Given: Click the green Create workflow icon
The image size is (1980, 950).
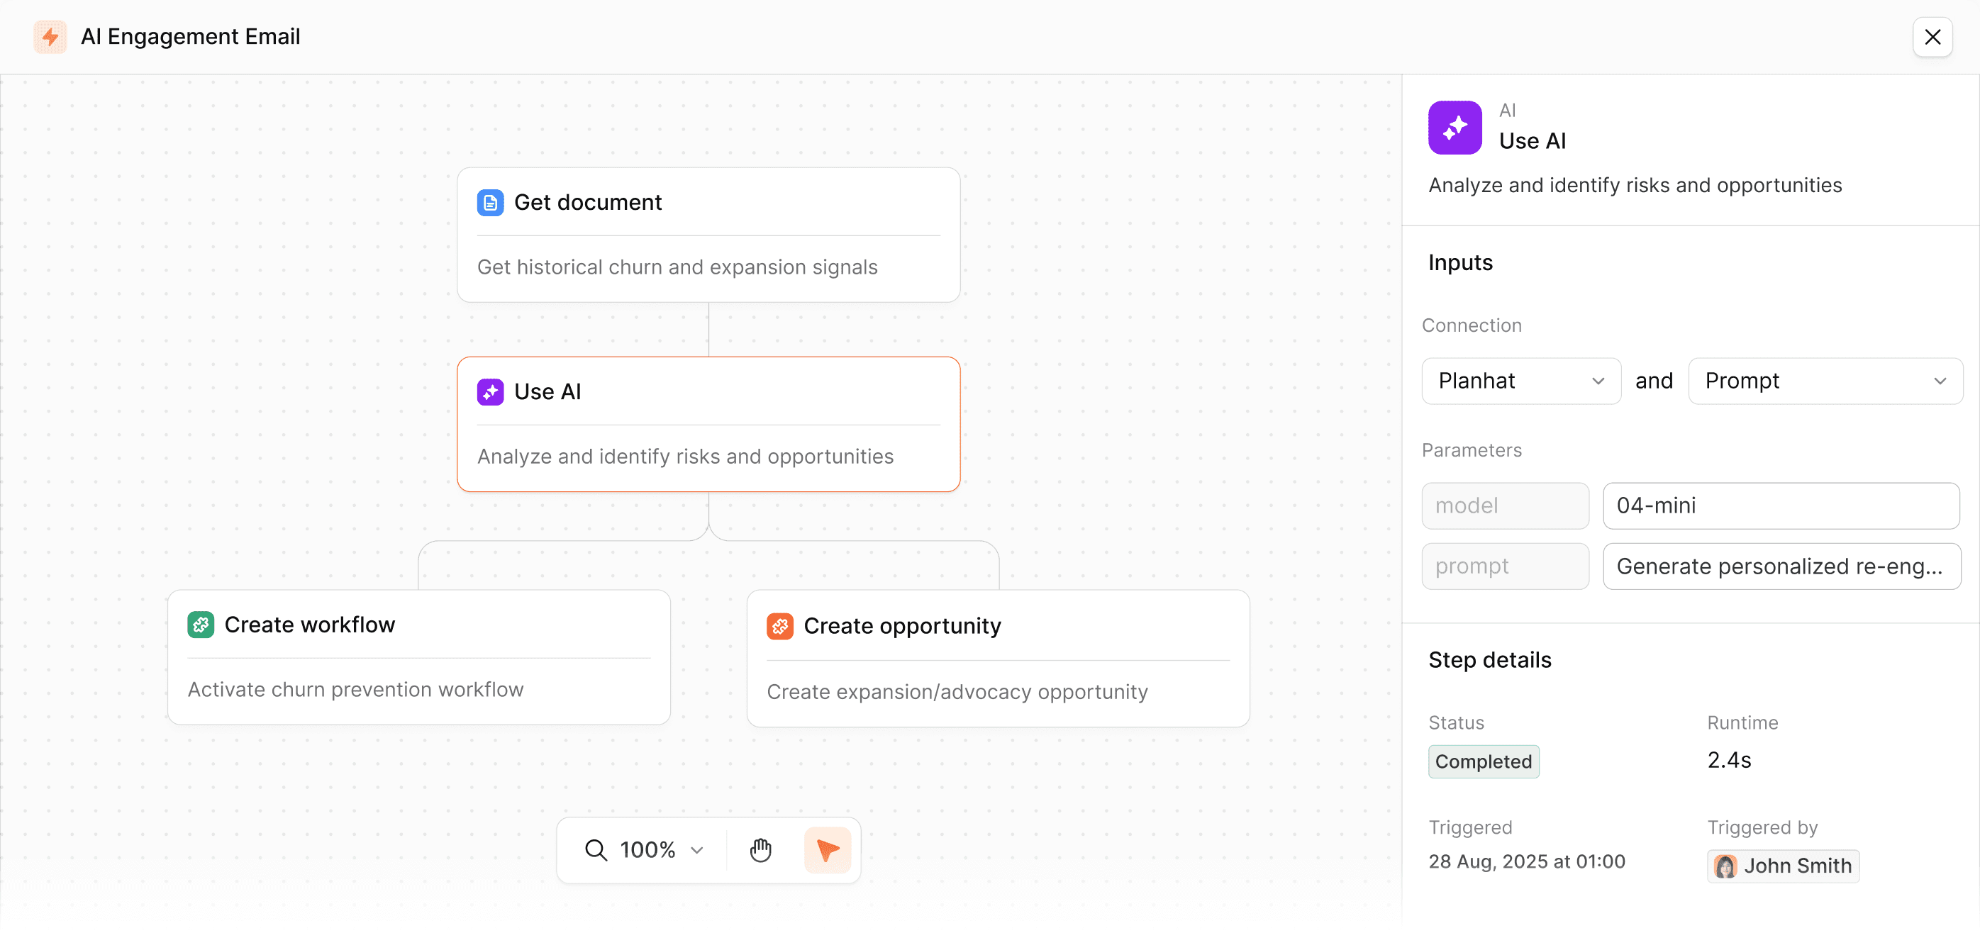Looking at the screenshot, I should point(201,625).
